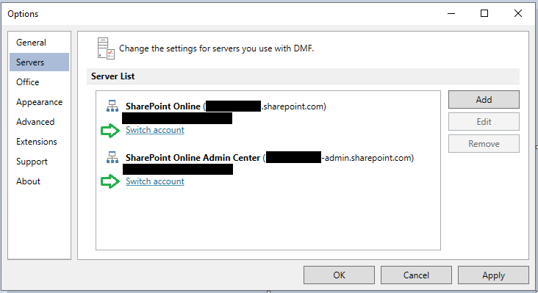Maximize the Options window
538x293 pixels.
point(484,14)
